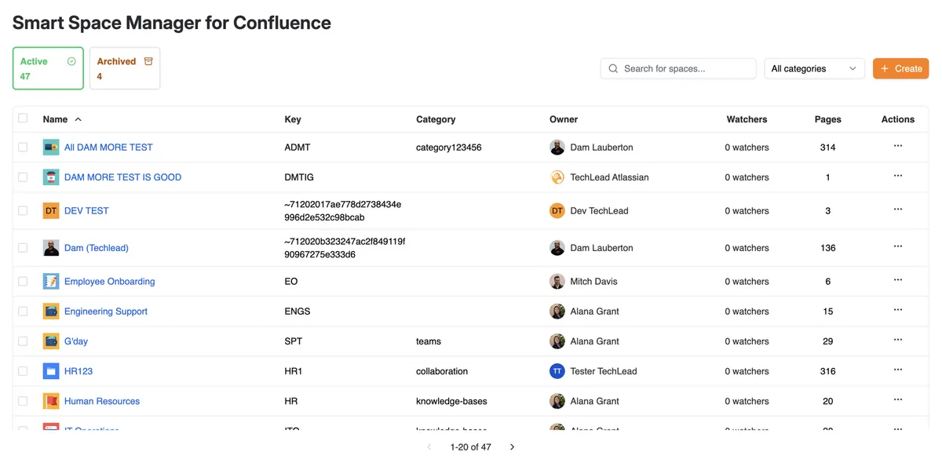Open actions menu for G'day
The image size is (942, 463).
(x=898, y=340)
